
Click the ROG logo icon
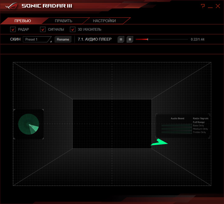pyautogui.click(x=11, y=6)
